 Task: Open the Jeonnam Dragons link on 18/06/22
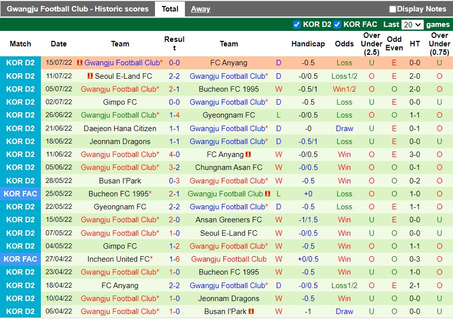[120, 141]
